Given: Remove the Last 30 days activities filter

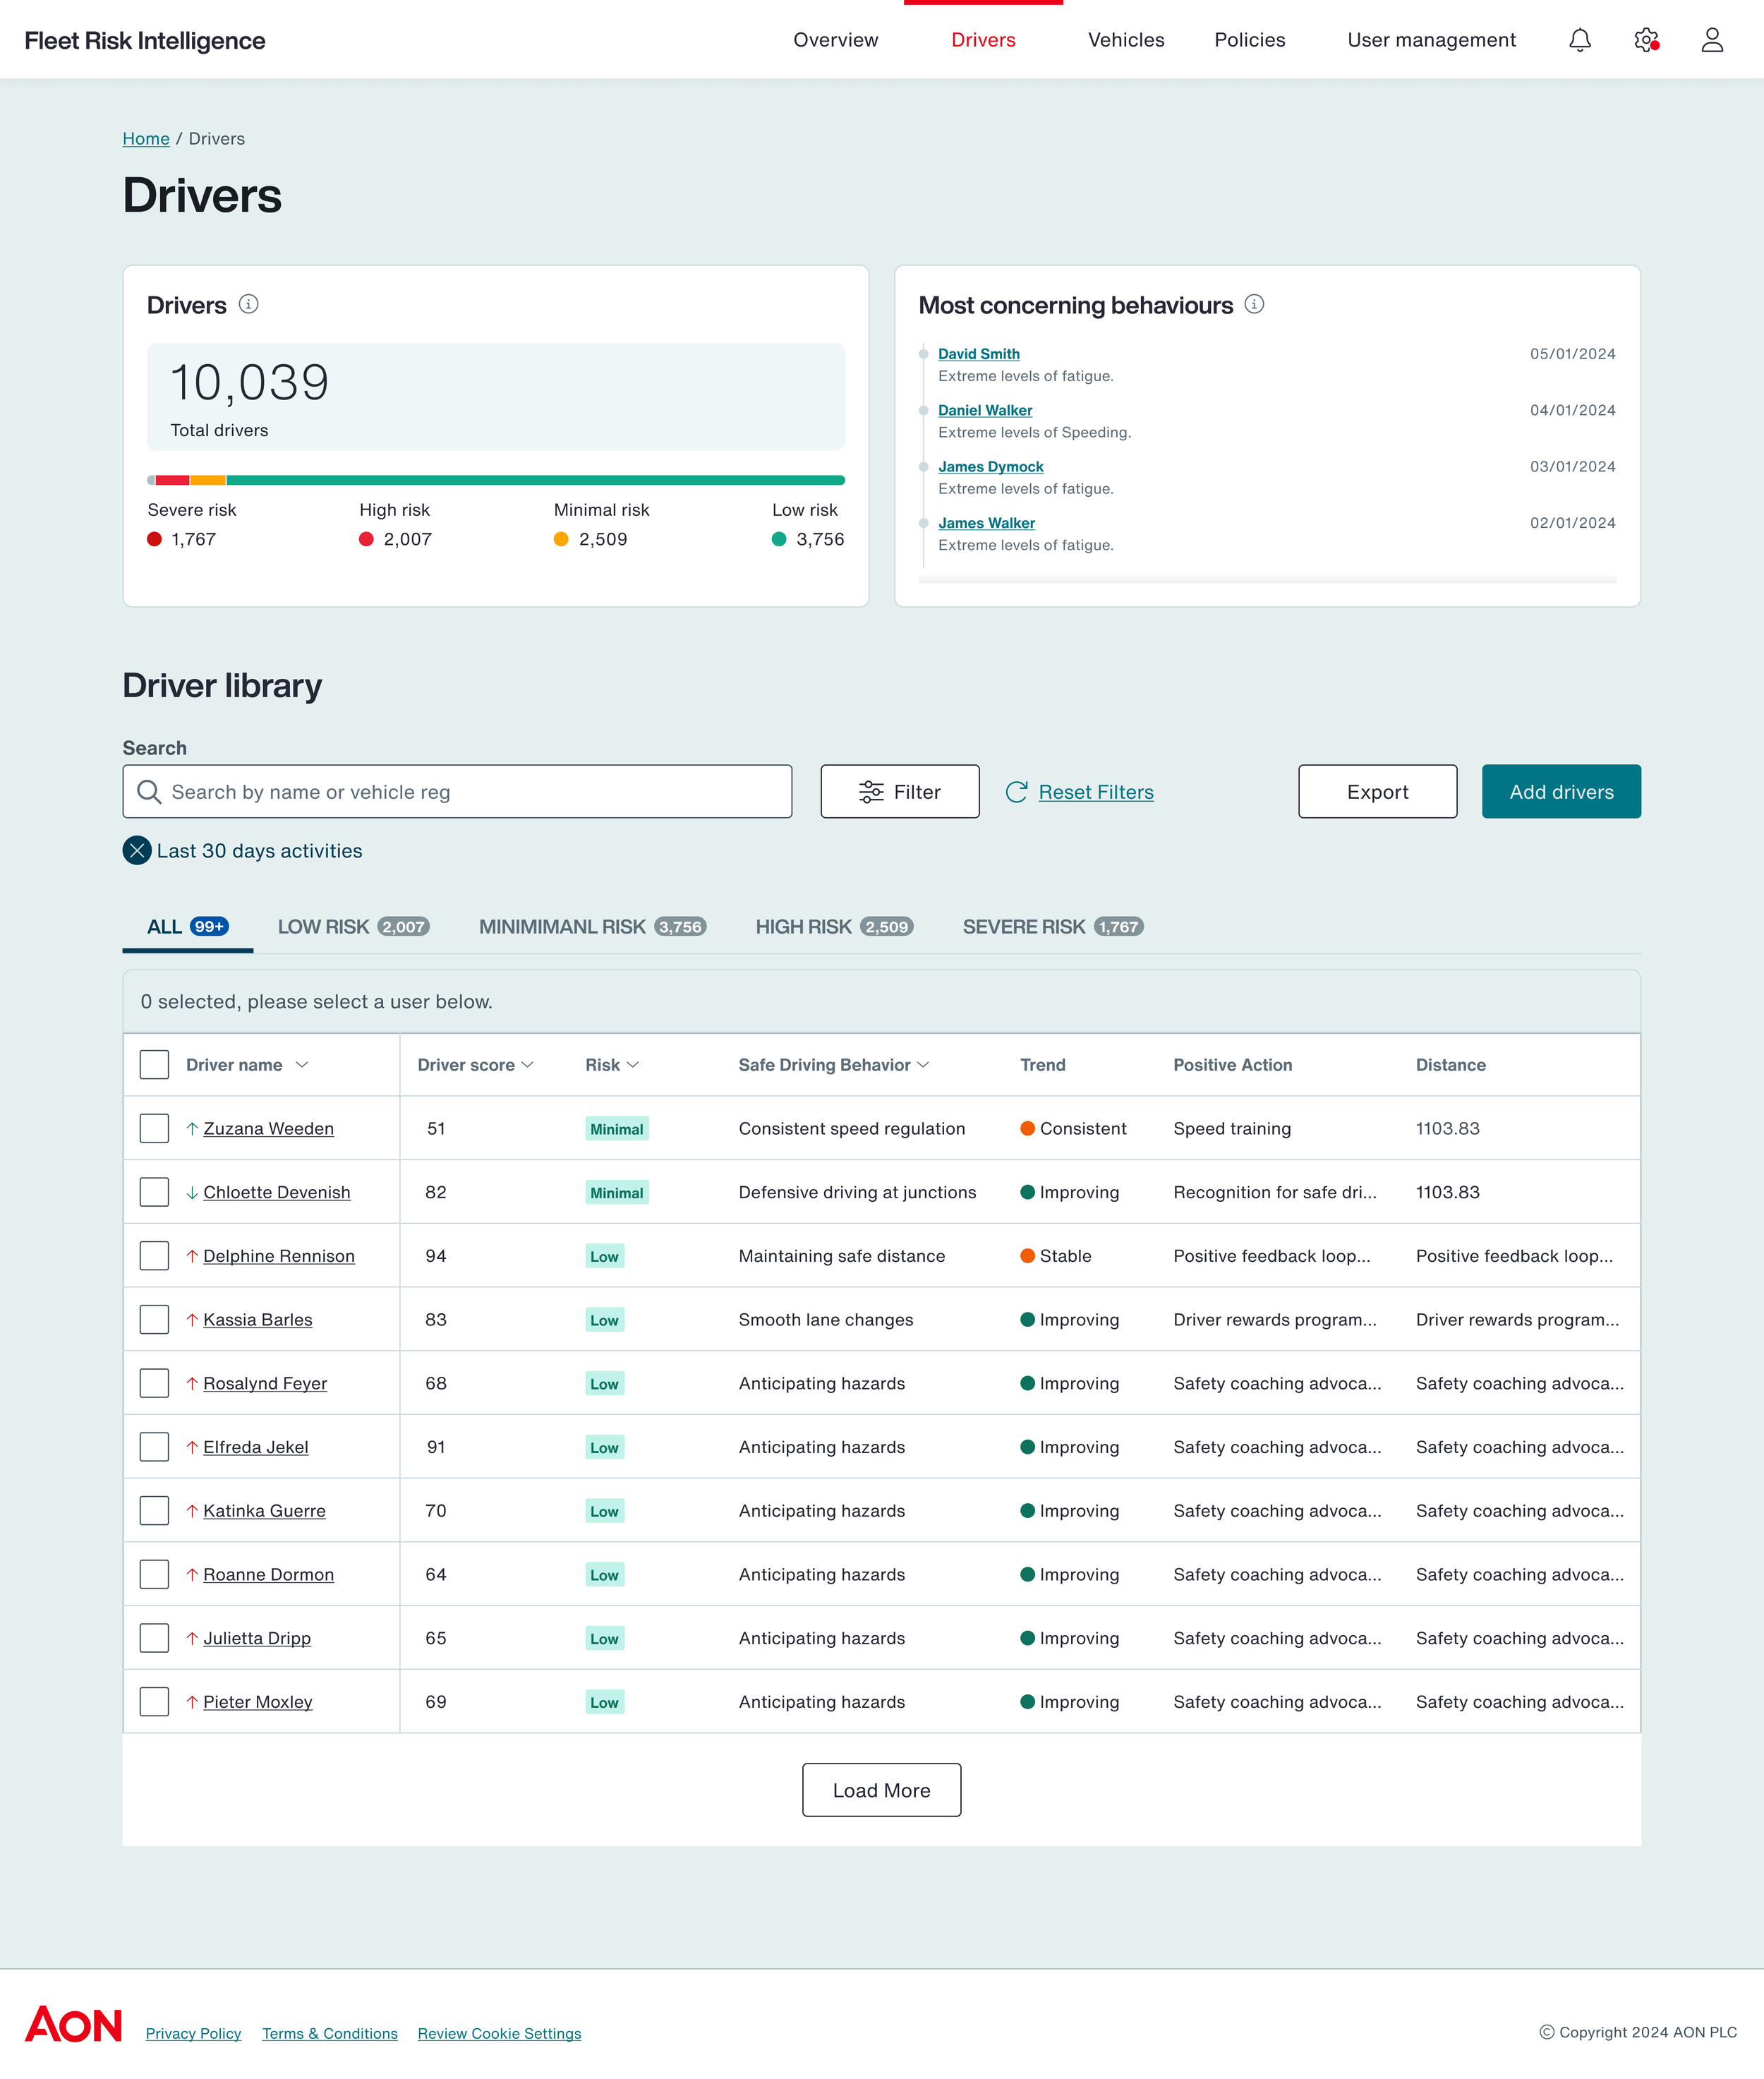Looking at the screenshot, I should tap(137, 850).
